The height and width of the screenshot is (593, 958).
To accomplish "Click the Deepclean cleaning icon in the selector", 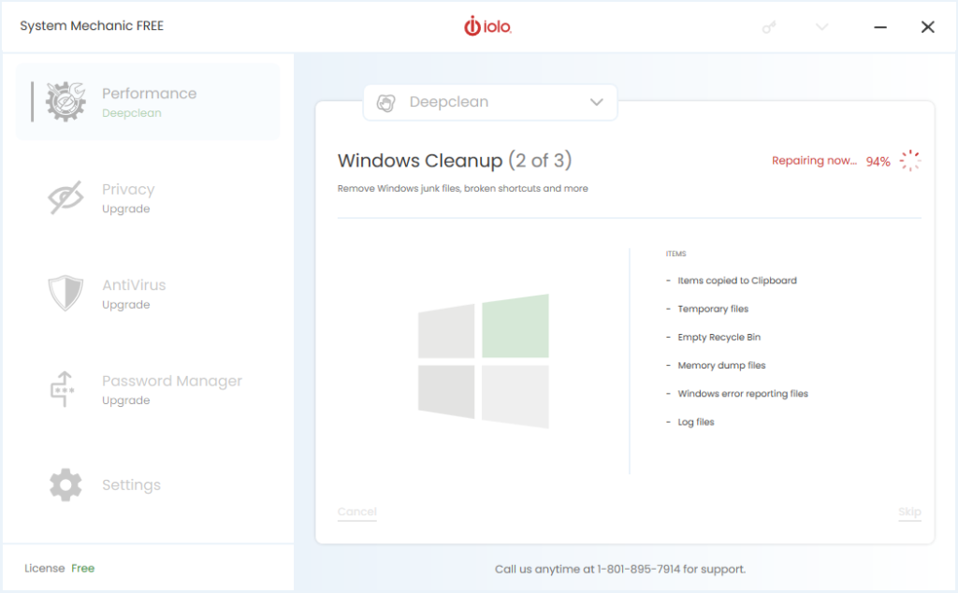I will coord(386,103).
